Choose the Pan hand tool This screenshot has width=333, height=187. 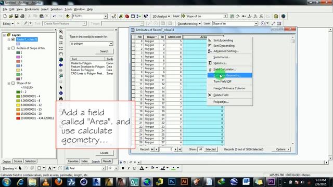[x=61, y=54]
